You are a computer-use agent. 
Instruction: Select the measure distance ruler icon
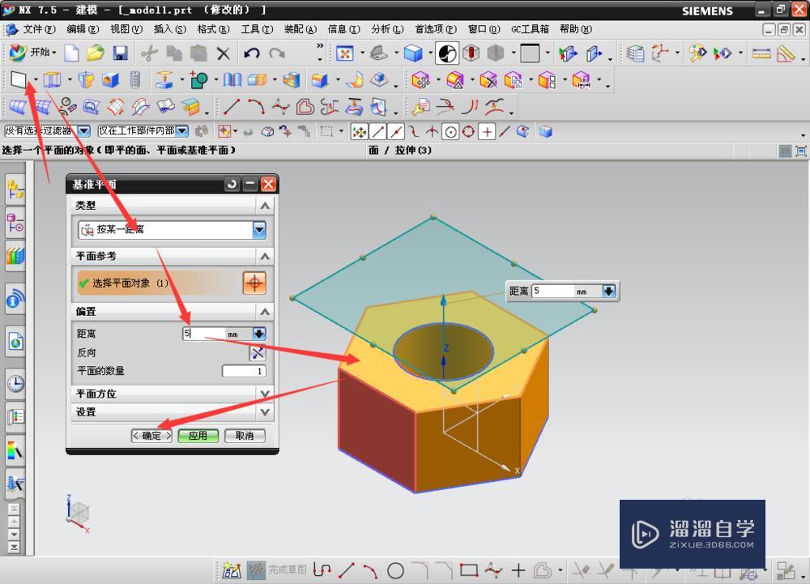tap(761, 53)
